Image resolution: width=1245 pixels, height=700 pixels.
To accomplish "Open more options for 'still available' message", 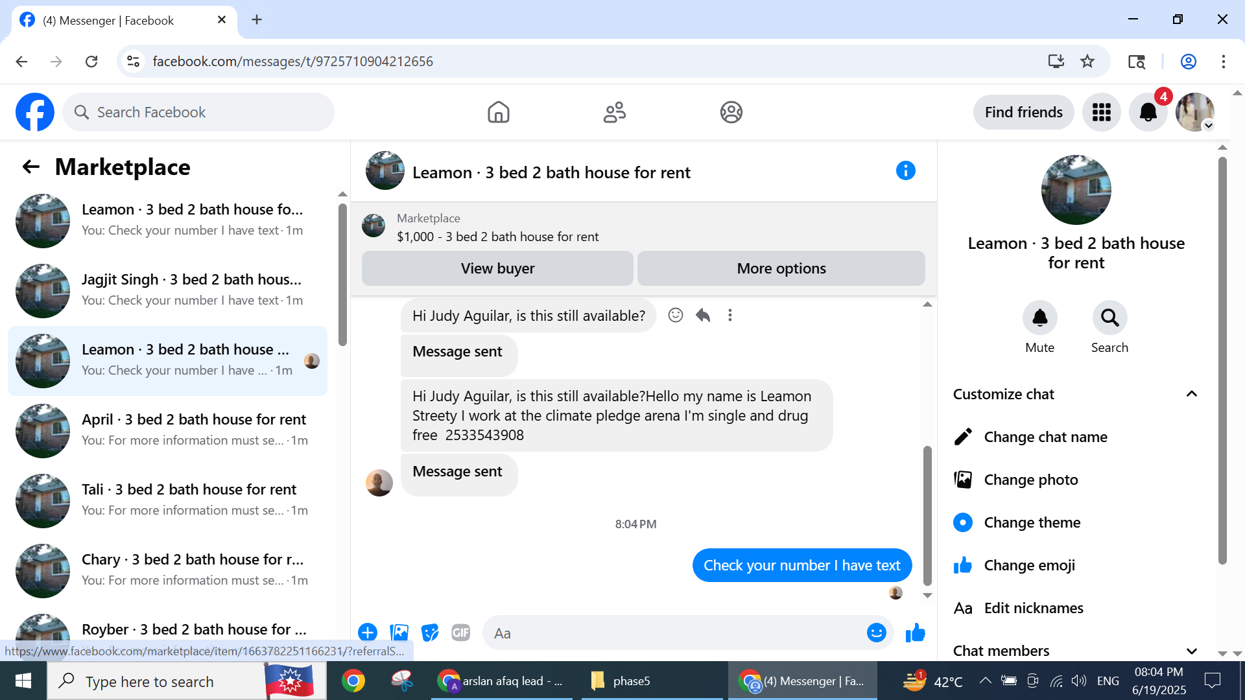I will pos(730,315).
